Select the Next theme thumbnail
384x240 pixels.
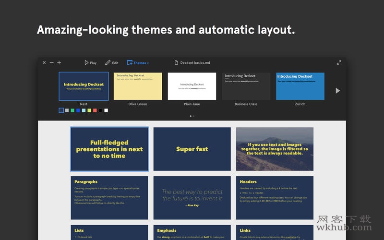84,86
